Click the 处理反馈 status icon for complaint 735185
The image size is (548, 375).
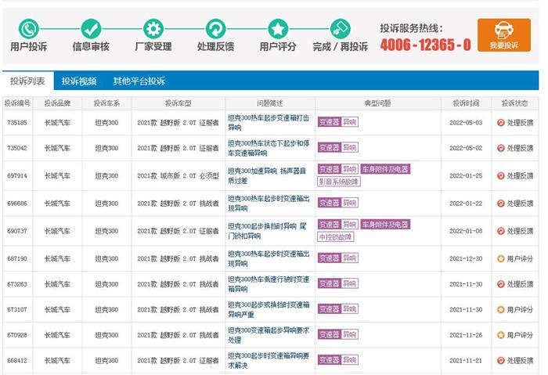click(x=500, y=123)
